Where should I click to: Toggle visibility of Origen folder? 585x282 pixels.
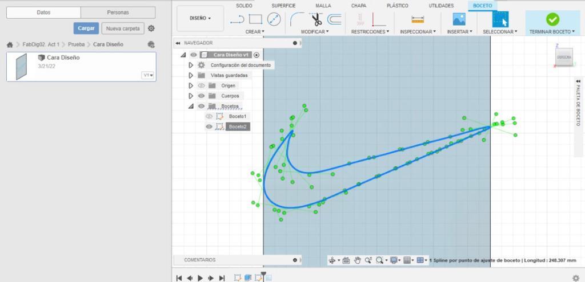(202, 85)
